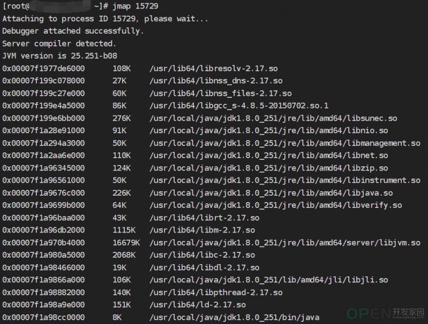This screenshot has width=428, height=324.
Task: Select the libverify.so path
Action: click(276, 205)
